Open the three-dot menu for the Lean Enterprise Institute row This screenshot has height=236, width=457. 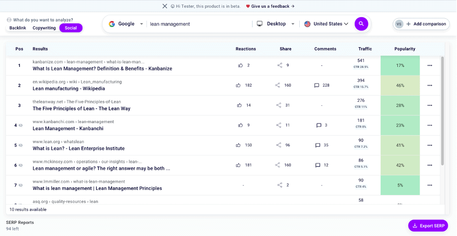(x=430, y=145)
